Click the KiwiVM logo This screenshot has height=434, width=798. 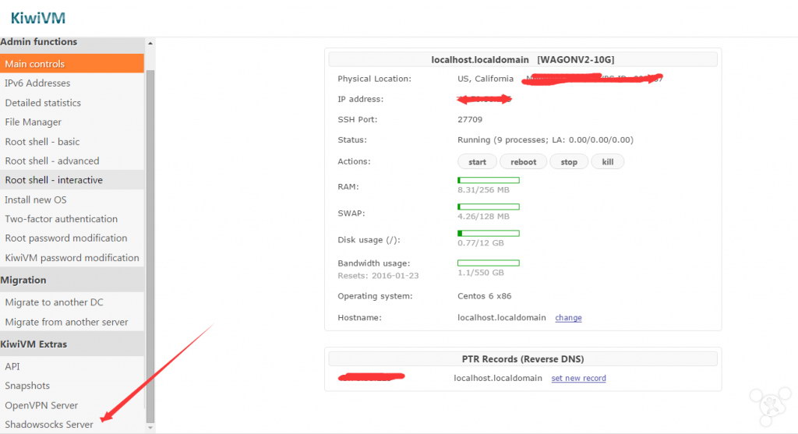coord(38,19)
